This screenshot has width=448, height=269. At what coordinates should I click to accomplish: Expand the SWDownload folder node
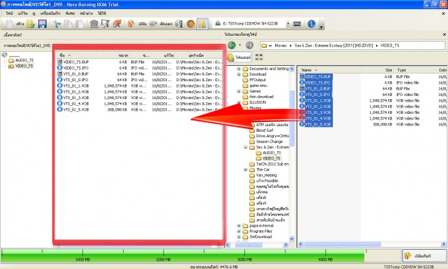pos(239,237)
